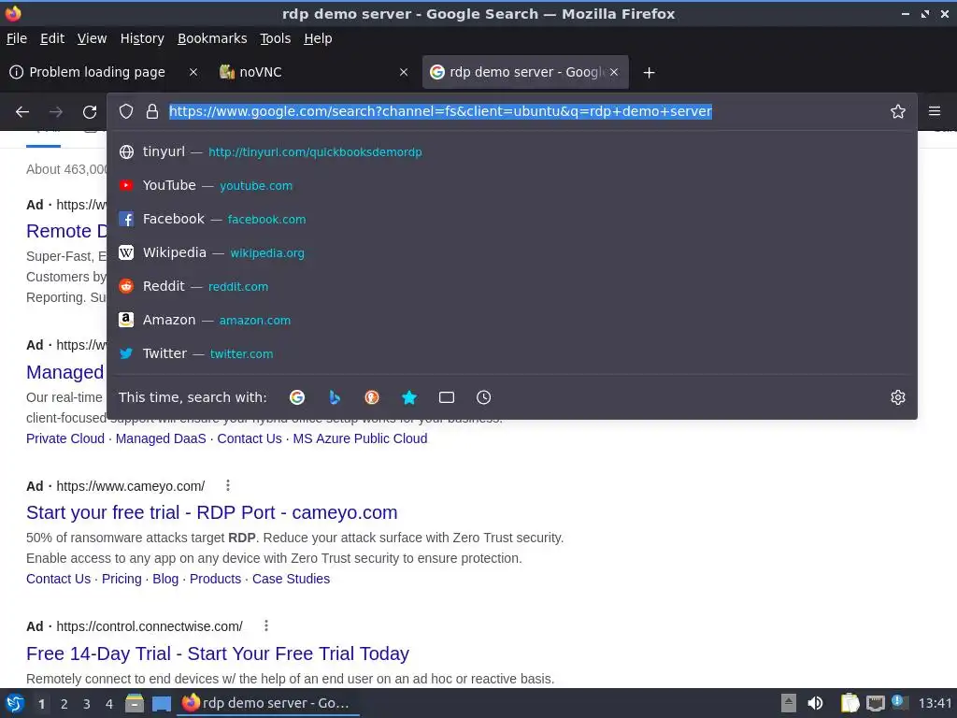Screen dimensions: 957x718
Task: Open the History menu
Action: (142, 38)
